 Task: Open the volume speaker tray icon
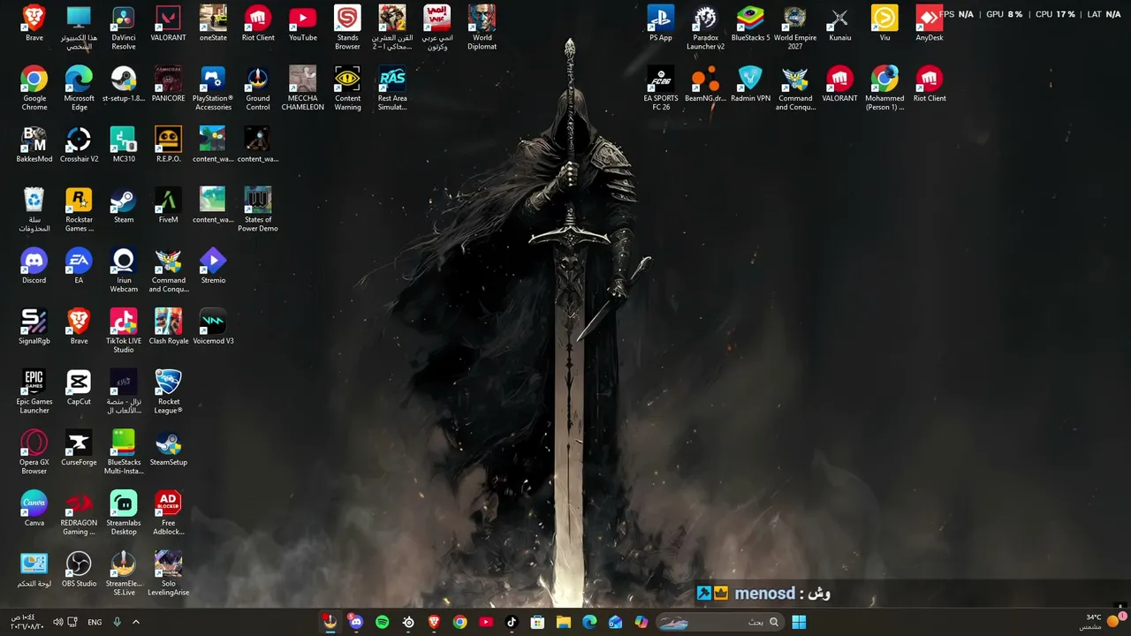57,622
